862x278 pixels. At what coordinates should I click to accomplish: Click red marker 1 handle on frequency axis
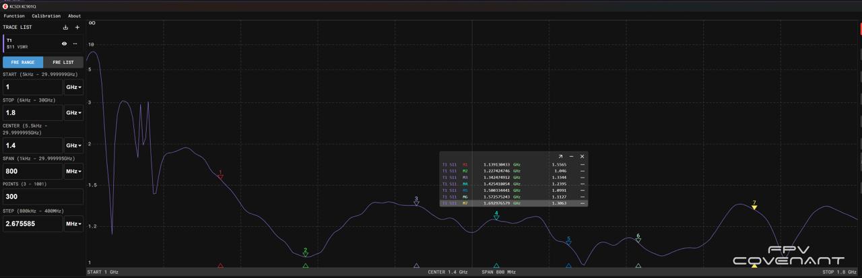point(220,266)
